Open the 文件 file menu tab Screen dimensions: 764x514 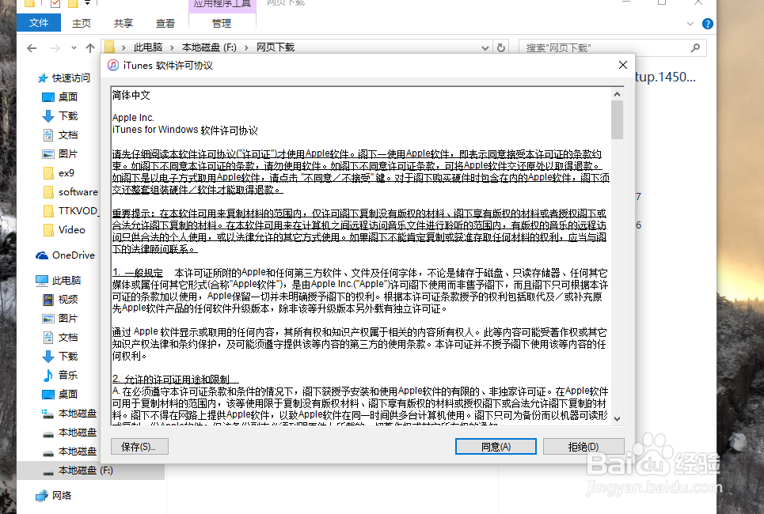(x=39, y=23)
